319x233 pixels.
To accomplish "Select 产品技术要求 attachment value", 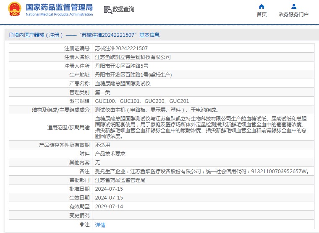I will coord(110,154).
